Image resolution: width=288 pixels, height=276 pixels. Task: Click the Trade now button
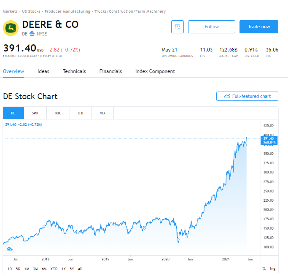[259, 27]
